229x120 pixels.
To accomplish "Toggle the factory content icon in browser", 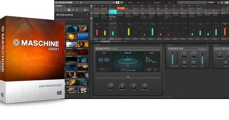I will [x=85, y=10].
